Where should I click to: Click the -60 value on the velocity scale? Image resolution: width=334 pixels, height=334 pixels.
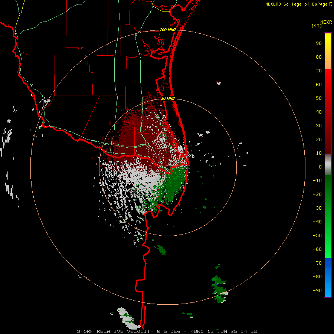click(x=317, y=249)
